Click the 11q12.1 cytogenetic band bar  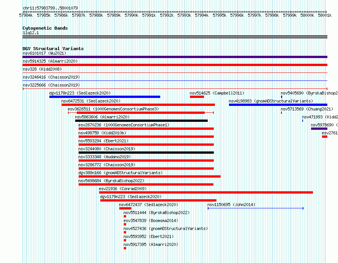click(175, 37)
